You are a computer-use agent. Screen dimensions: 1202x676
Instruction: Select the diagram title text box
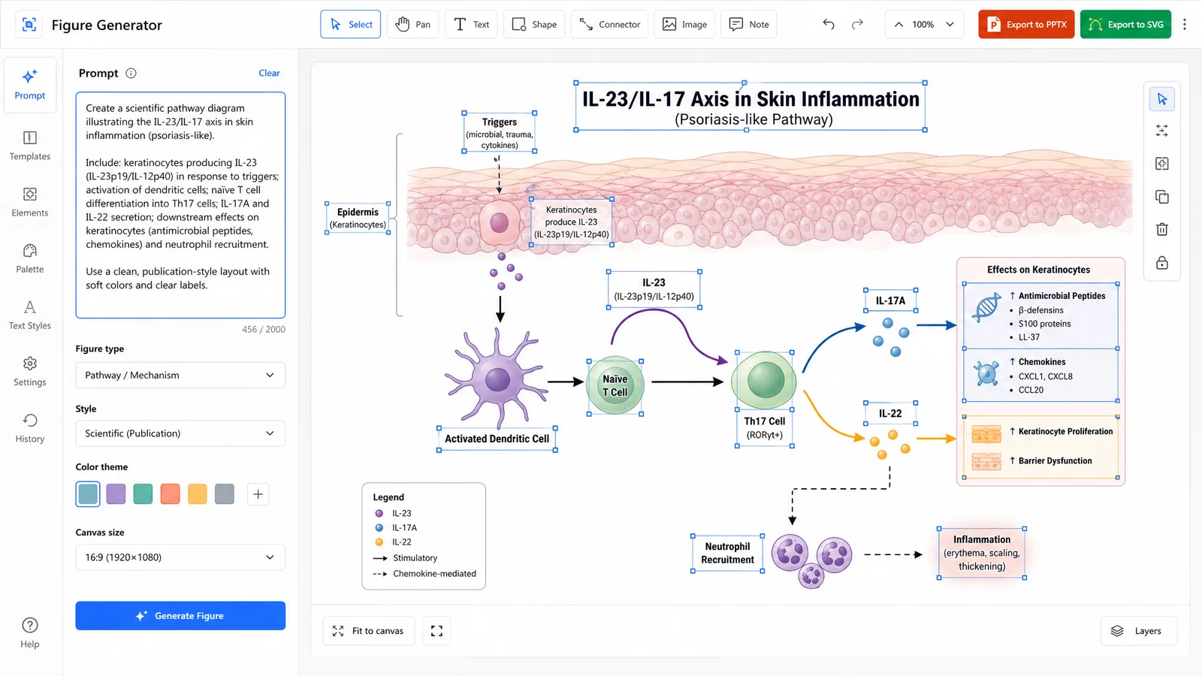pyautogui.click(x=750, y=107)
